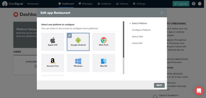
Task: Select the Apple iOS platform tile
Action: (53, 42)
